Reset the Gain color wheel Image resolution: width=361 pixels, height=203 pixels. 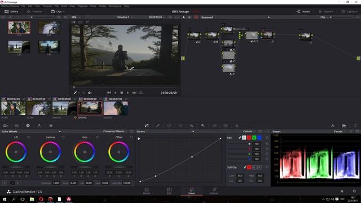pos(98,137)
